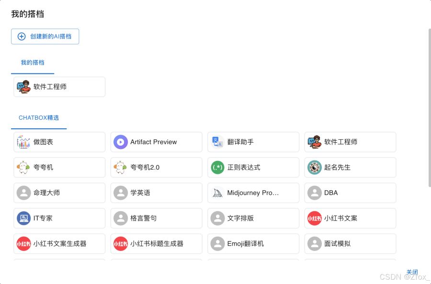Open the 起名先生 yin-yang icon

click(x=314, y=167)
